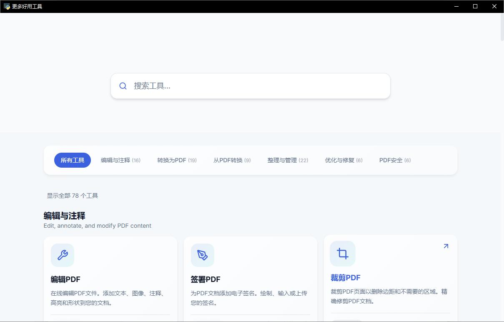
Task: Open the 签署PDF signature pen icon
Action: point(203,255)
